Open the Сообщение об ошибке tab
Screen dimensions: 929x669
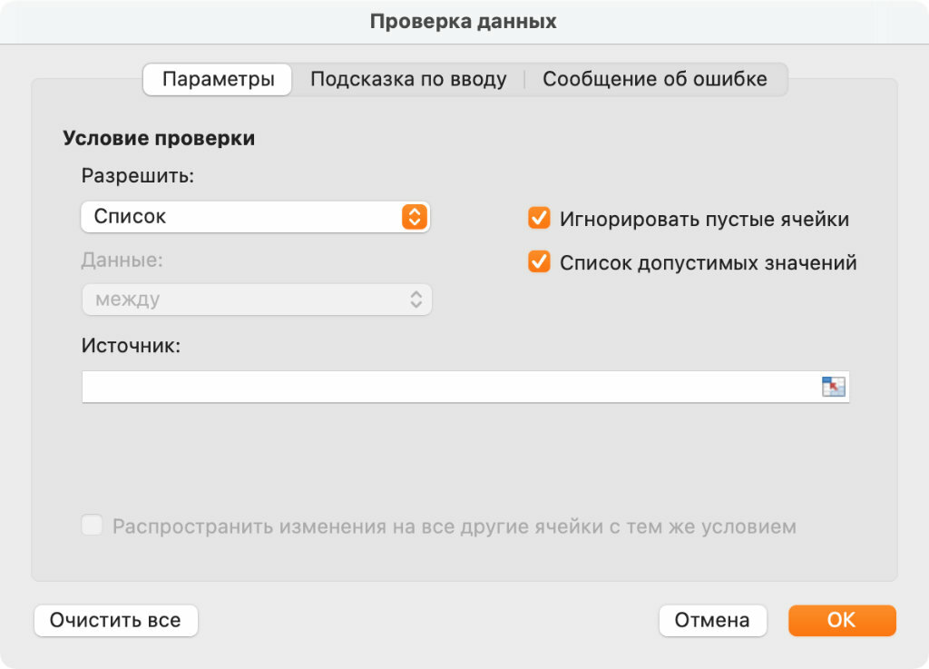click(655, 79)
